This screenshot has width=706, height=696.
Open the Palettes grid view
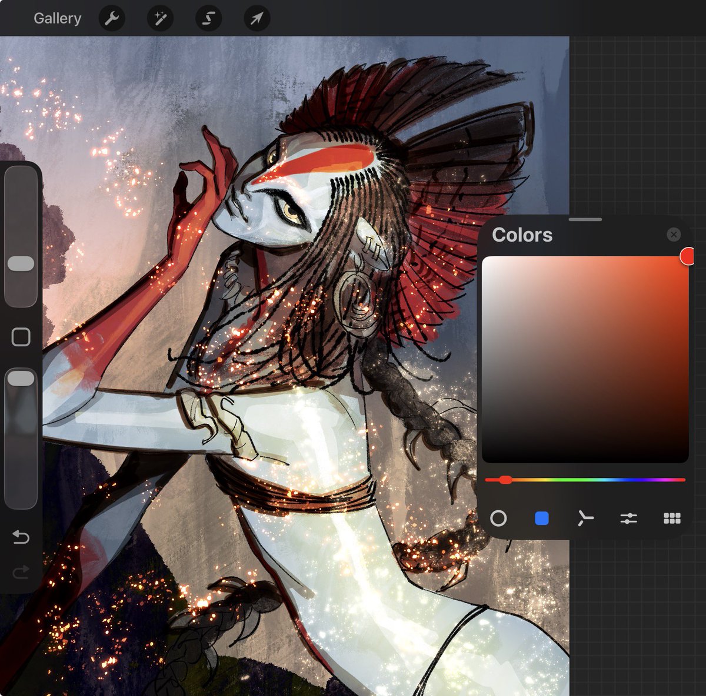tap(672, 518)
